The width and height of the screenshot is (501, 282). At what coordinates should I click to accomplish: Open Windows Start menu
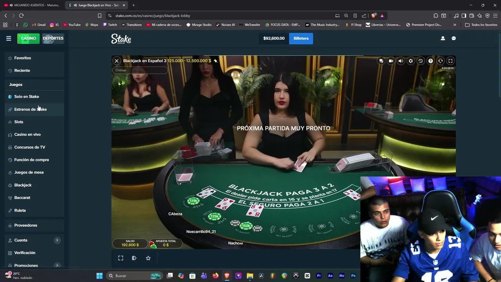(99, 276)
